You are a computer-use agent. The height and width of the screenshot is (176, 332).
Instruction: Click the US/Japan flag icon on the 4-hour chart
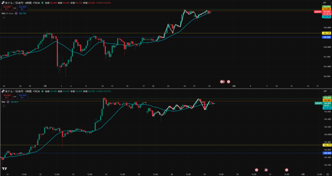coord(3,3)
